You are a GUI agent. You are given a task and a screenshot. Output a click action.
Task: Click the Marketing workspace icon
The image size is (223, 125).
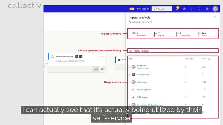pos(133,82)
